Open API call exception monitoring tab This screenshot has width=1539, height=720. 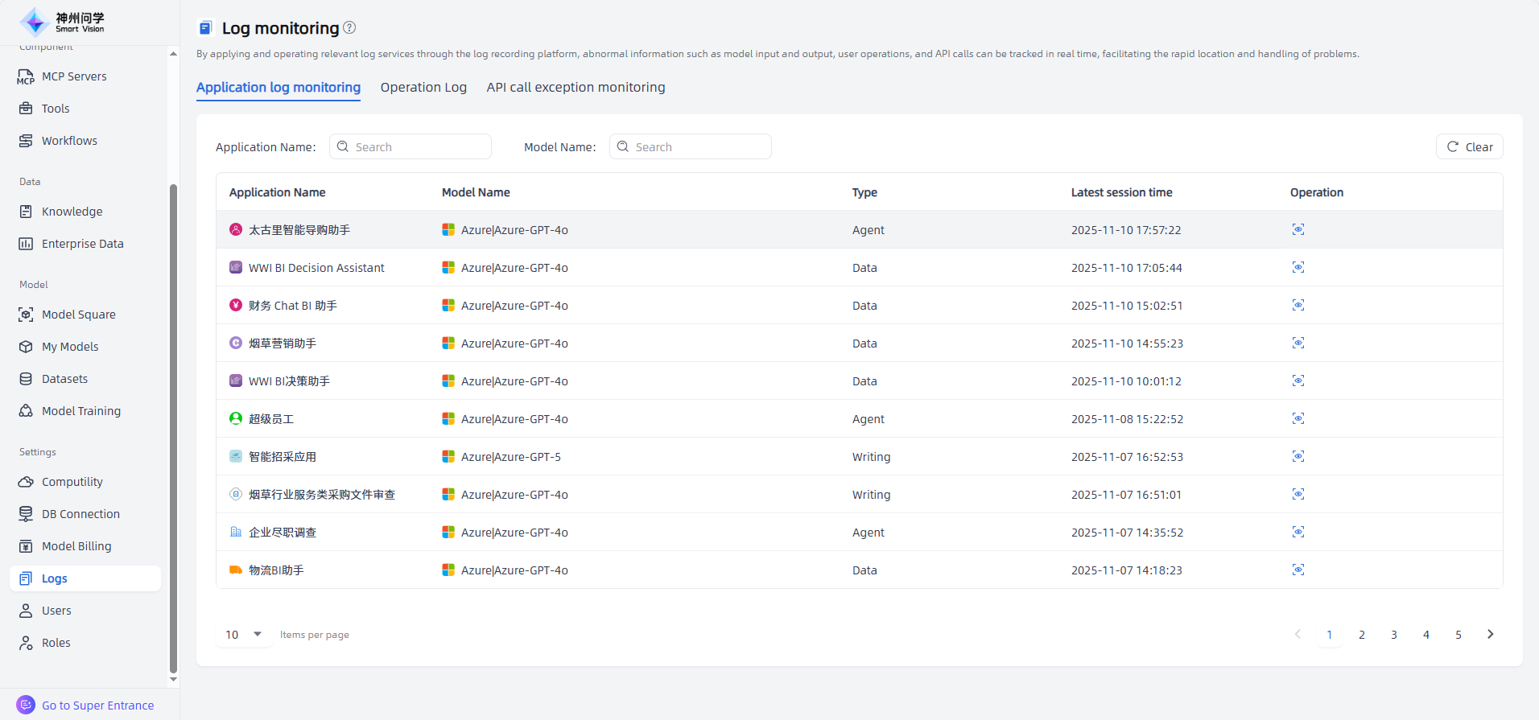coord(576,88)
